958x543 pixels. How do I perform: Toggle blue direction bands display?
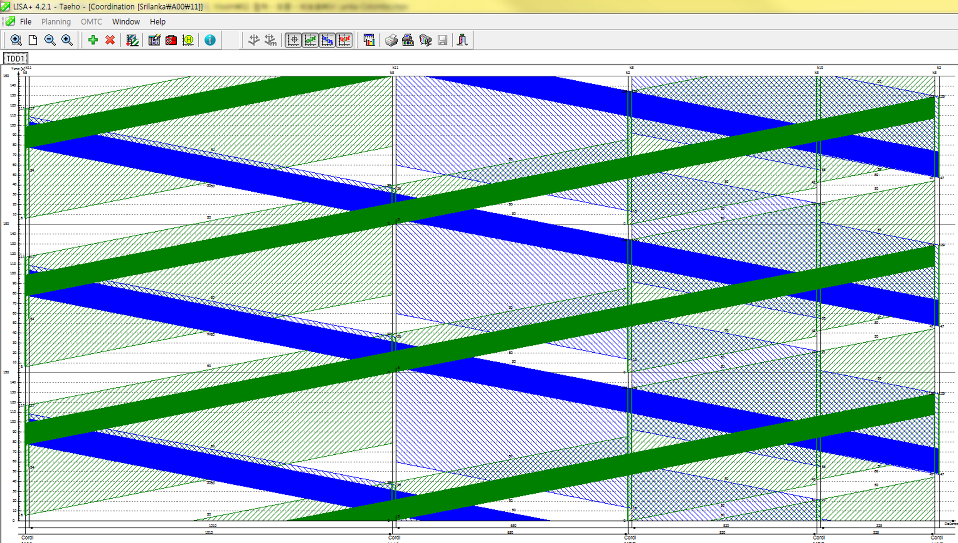[x=327, y=40]
